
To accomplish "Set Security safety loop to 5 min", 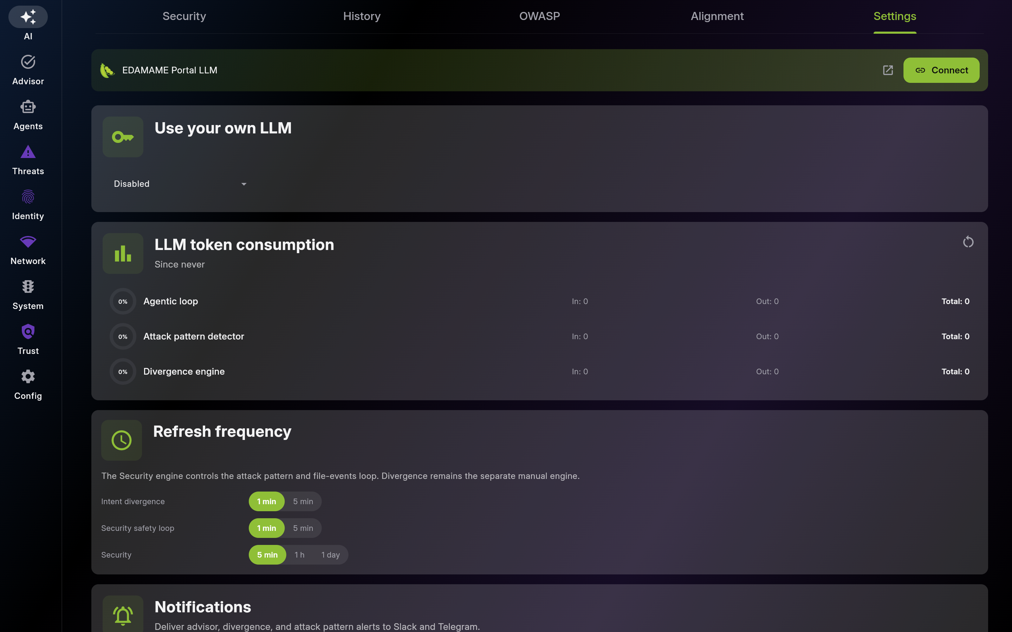I will [303, 528].
